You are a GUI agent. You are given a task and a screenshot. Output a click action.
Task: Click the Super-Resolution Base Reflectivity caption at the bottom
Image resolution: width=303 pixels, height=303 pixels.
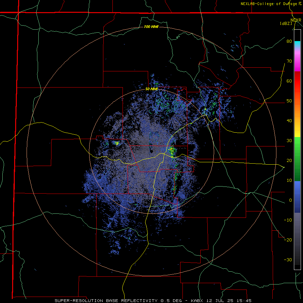(x=153, y=301)
